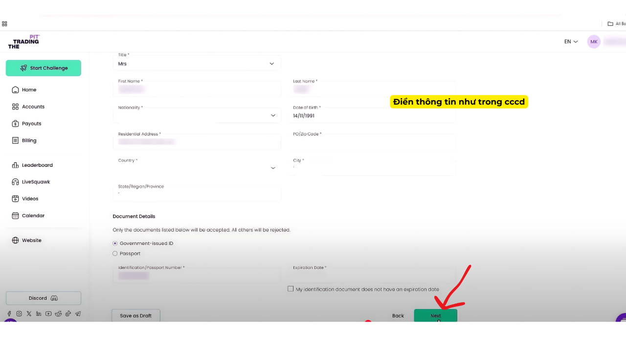Image resolution: width=626 pixels, height=352 pixels.
Task: Open the Telegram social icon
Action: tap(78, 314)
